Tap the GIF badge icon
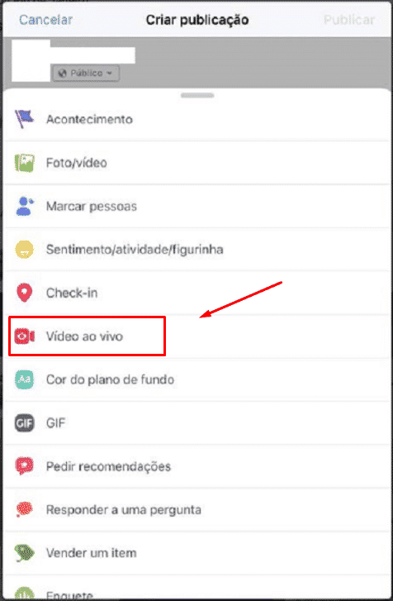 click(24, 423)
